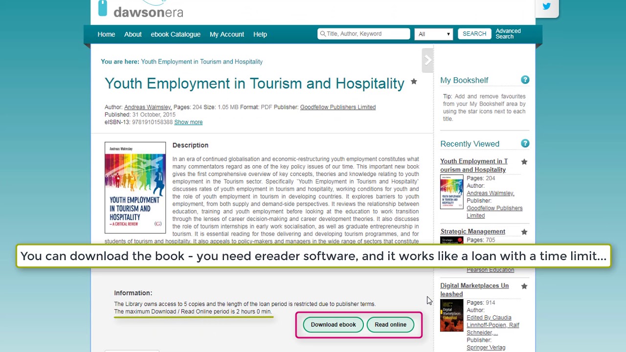This screenshot has width=626, height=352.
Task: Click the Read online button
Action: click(390, 325)
